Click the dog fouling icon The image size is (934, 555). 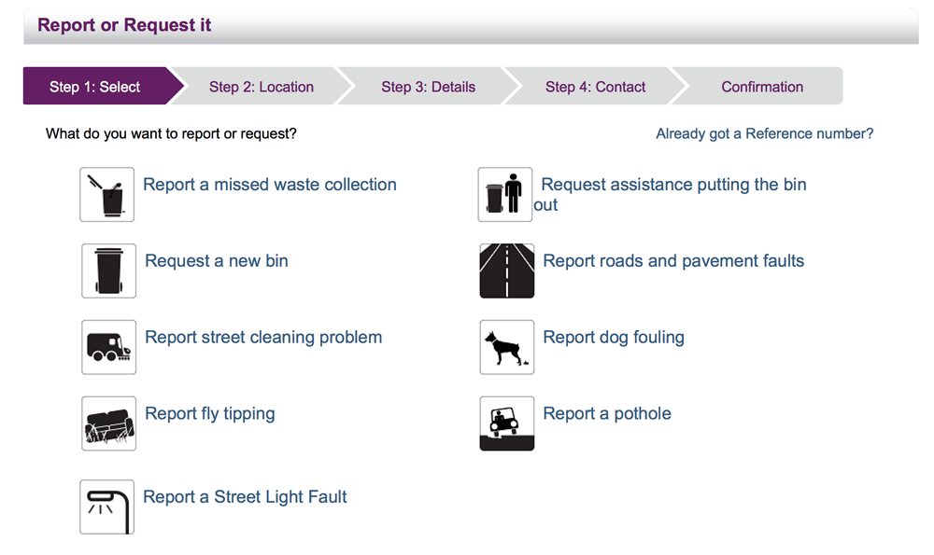pos(507,347)
